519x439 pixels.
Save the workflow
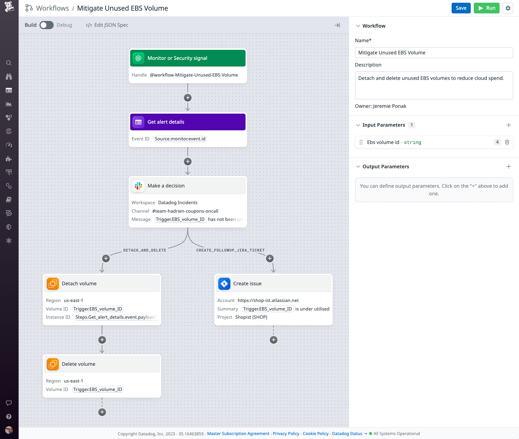pyautogui.click(x=461, y=8)
